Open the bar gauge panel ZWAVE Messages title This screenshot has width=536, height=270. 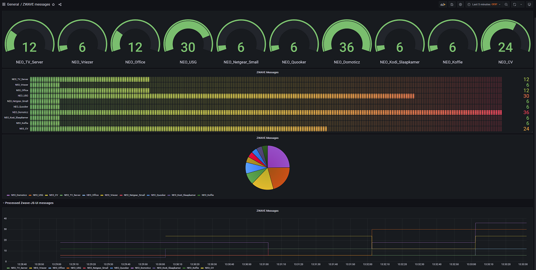pyautogui.click(x=268, y=72)
